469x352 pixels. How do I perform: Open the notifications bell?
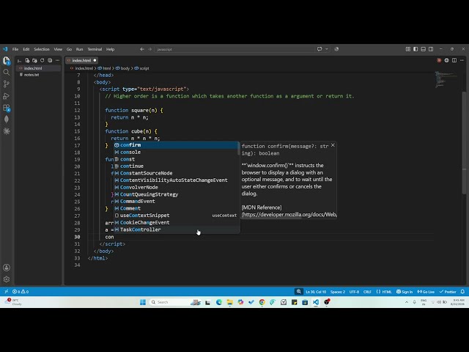462,292
